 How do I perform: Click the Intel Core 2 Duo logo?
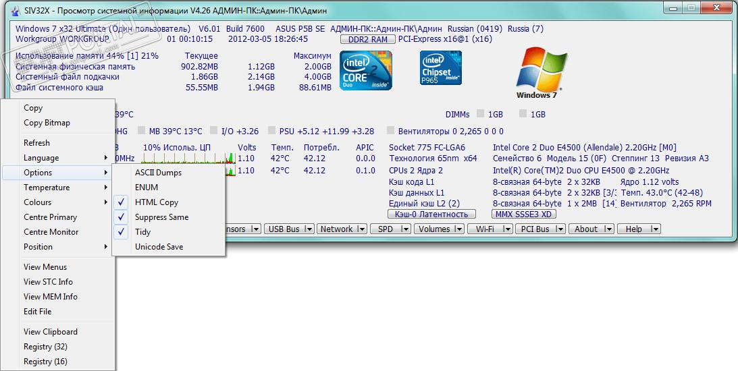[x=366, y=71]
